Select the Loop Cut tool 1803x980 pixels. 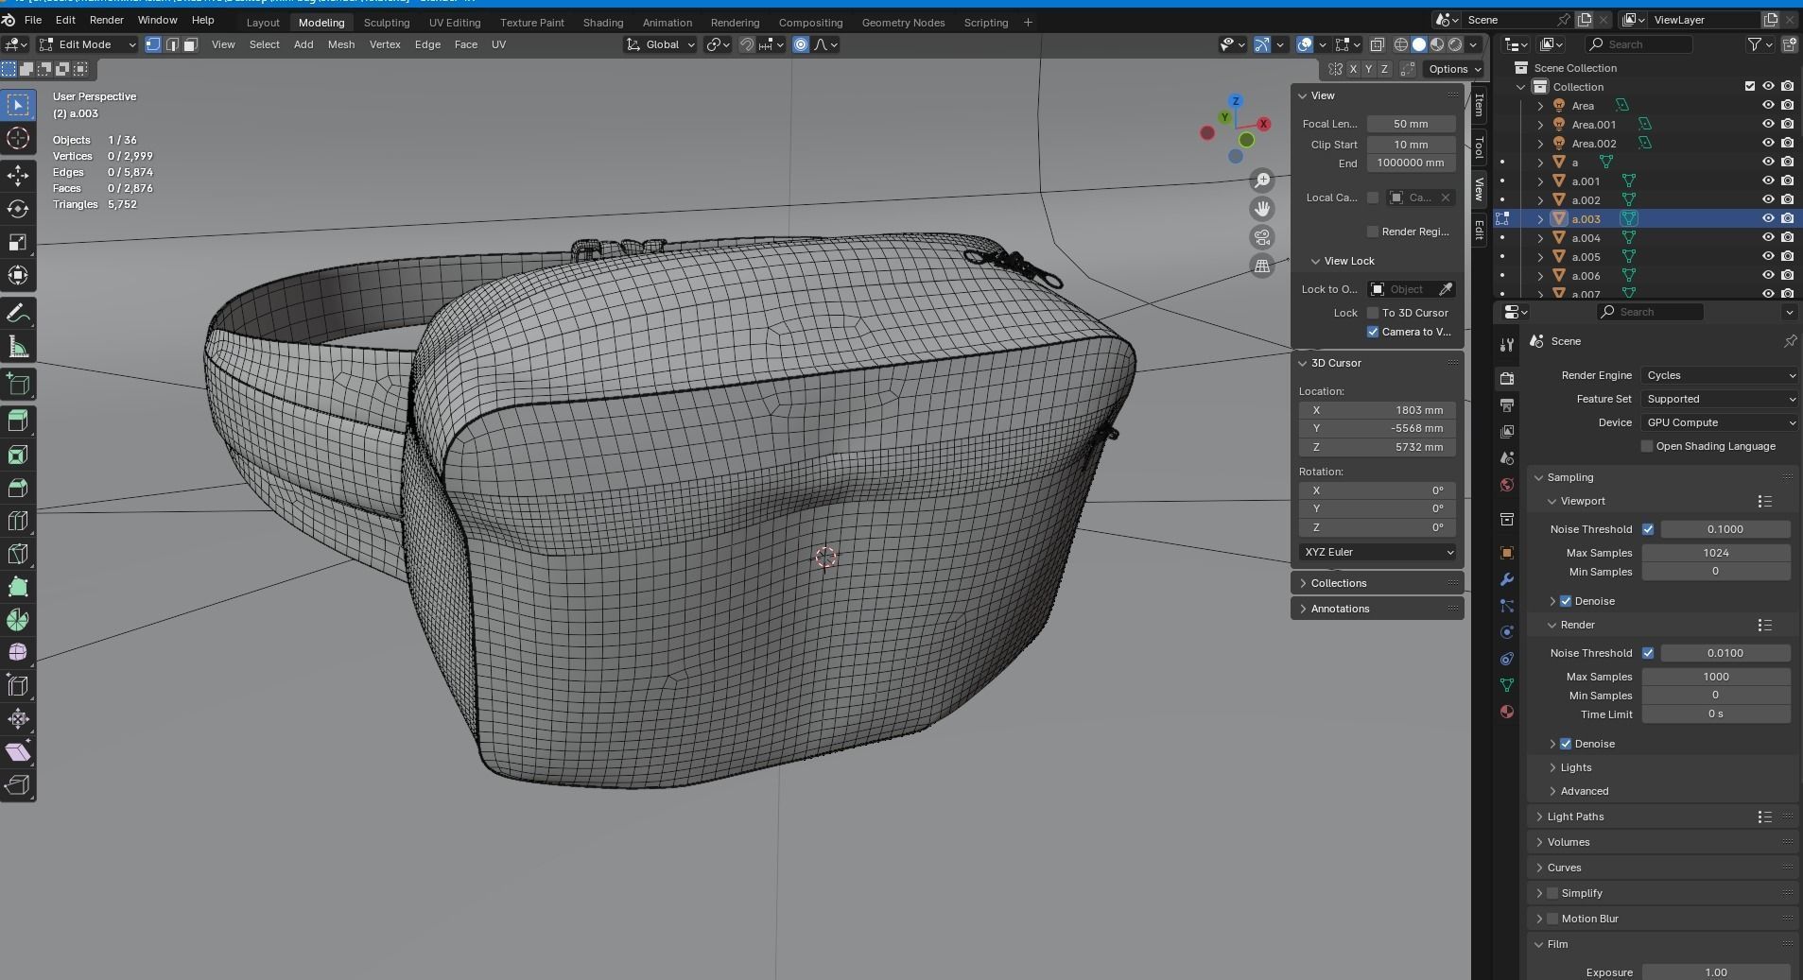click(18, 521)
